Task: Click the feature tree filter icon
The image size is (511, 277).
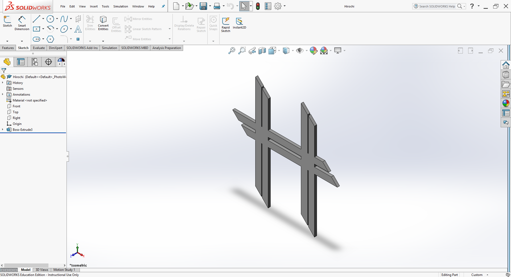Action: click(4, 71)
